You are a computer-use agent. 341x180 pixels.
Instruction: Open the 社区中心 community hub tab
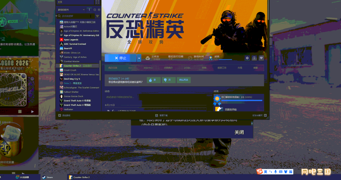tap(148, 68)
